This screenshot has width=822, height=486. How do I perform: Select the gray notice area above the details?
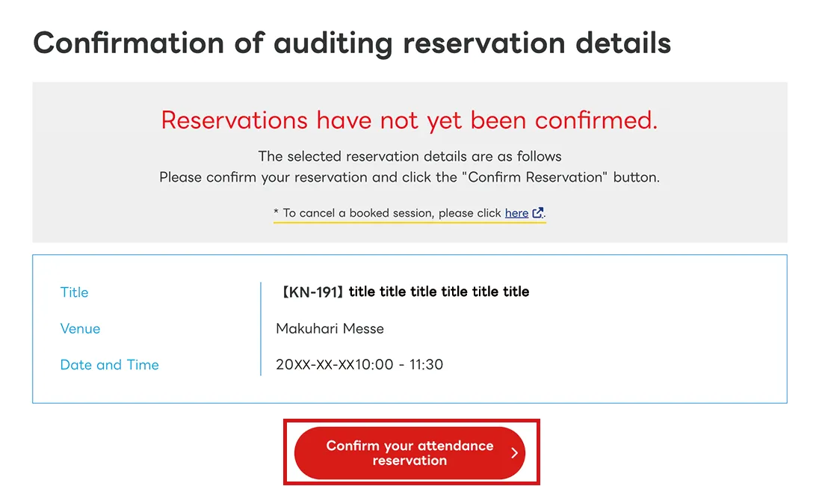point(410,162)
